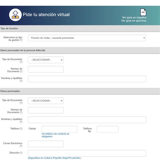
Task: Click the 'Un teléfono de contacto es obligatorio' note
Action: click(x=55, y=135)
